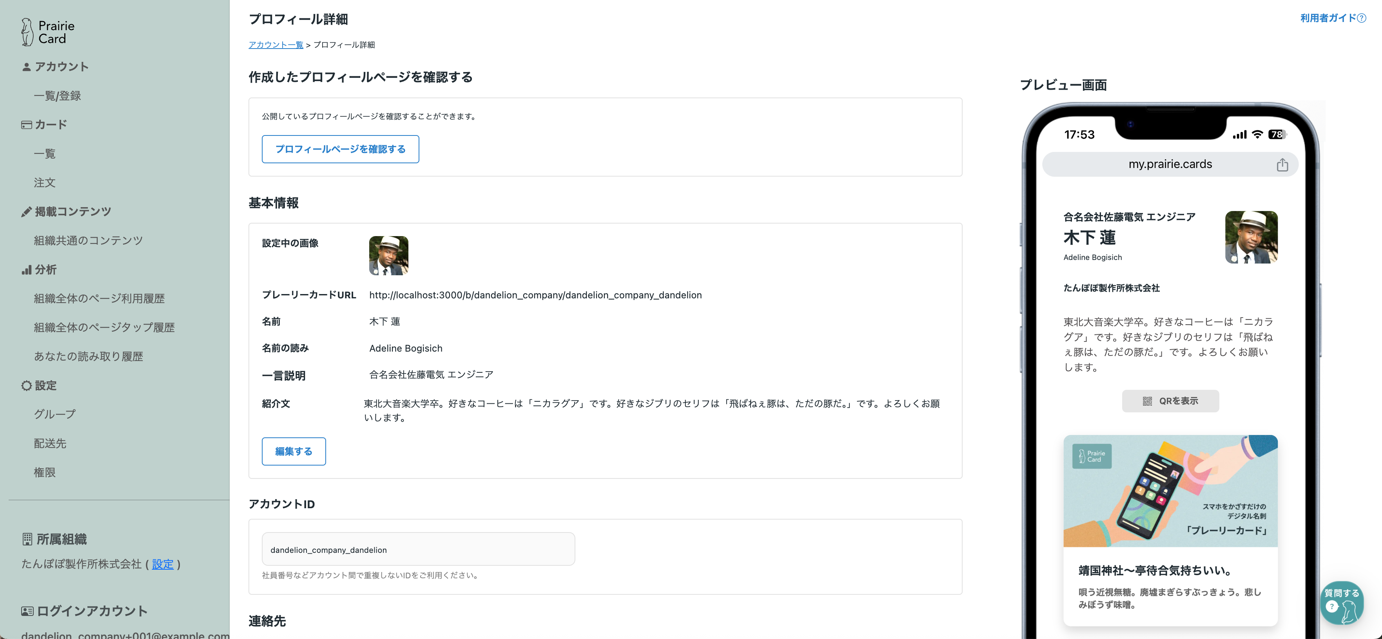Click the Prairie Card logo

(48, 32)
